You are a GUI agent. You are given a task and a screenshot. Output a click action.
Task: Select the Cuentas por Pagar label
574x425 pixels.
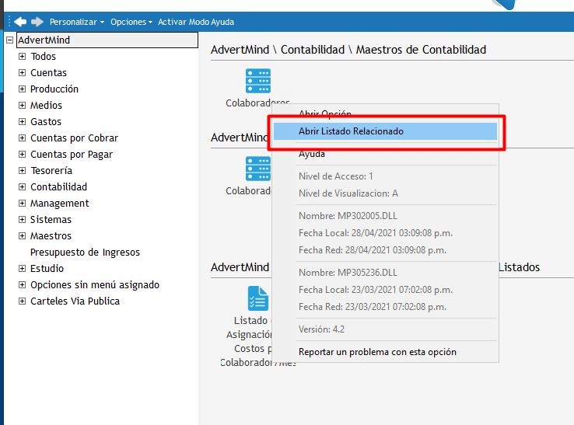point(72,155)
